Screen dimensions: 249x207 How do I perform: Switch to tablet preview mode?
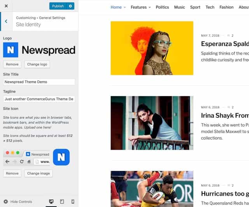tap(62, 202)
